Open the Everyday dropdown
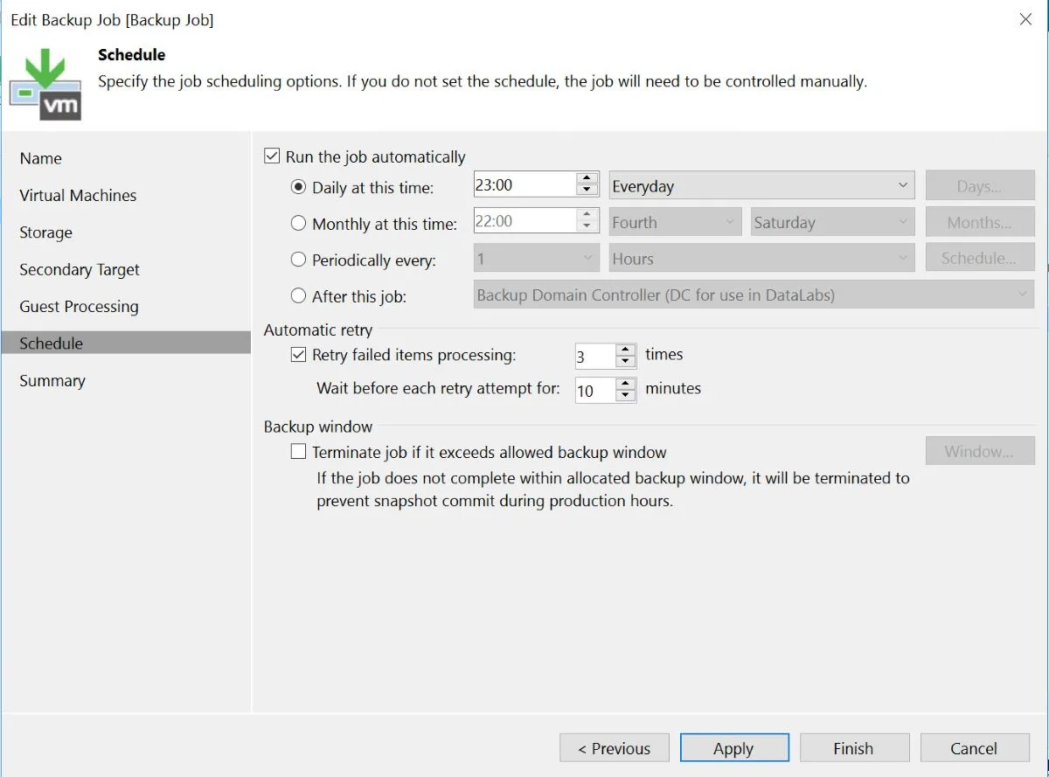This screenshot has width=1049, height=777. [x=761, y=185]
